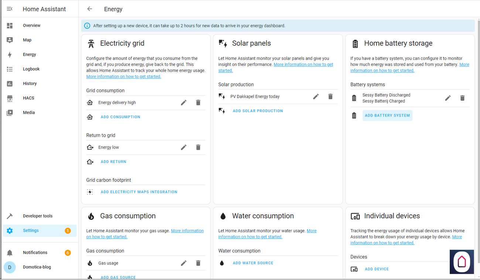Edit the Energy low return entry
The width and height of the screenshot is (480, 280).
184,147
